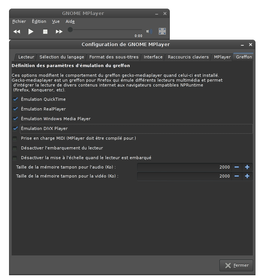Open the Fichier menu
266x279 pixels.
tap(19, 21)
